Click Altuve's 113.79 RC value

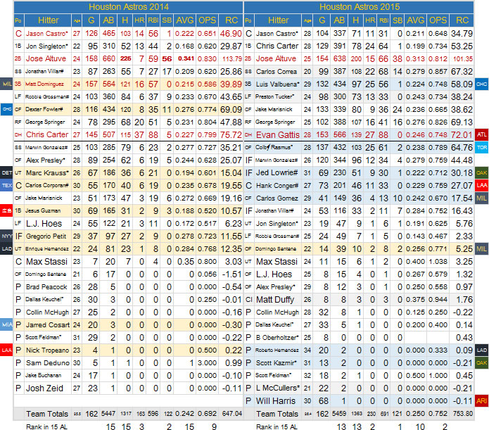pyautogui.click(x=232, y=58)
